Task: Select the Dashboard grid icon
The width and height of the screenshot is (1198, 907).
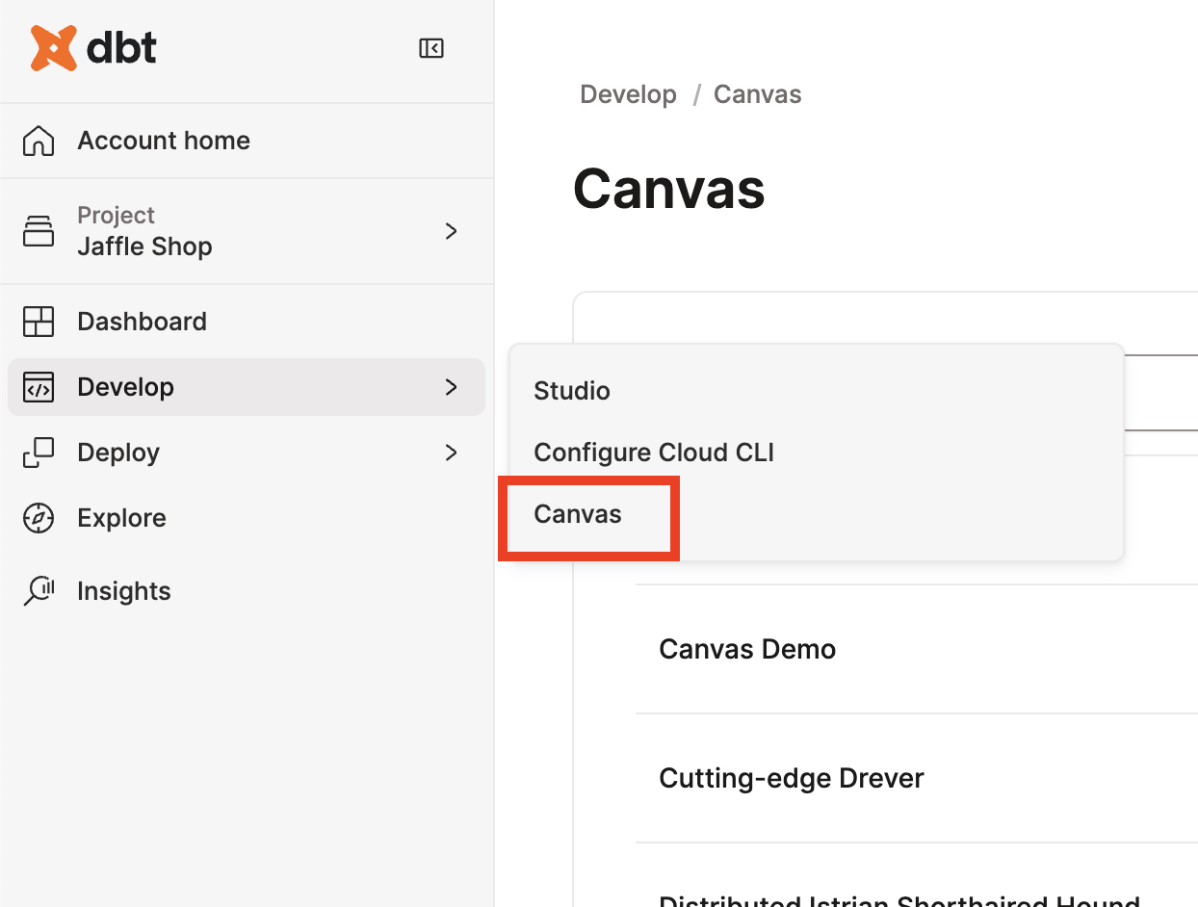Action: coord(39,321)
